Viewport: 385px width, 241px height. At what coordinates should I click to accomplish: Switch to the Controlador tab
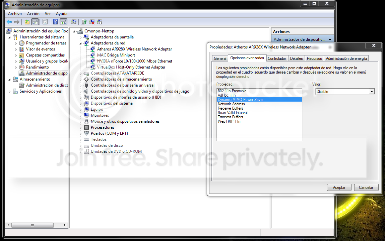pos(277,58)
